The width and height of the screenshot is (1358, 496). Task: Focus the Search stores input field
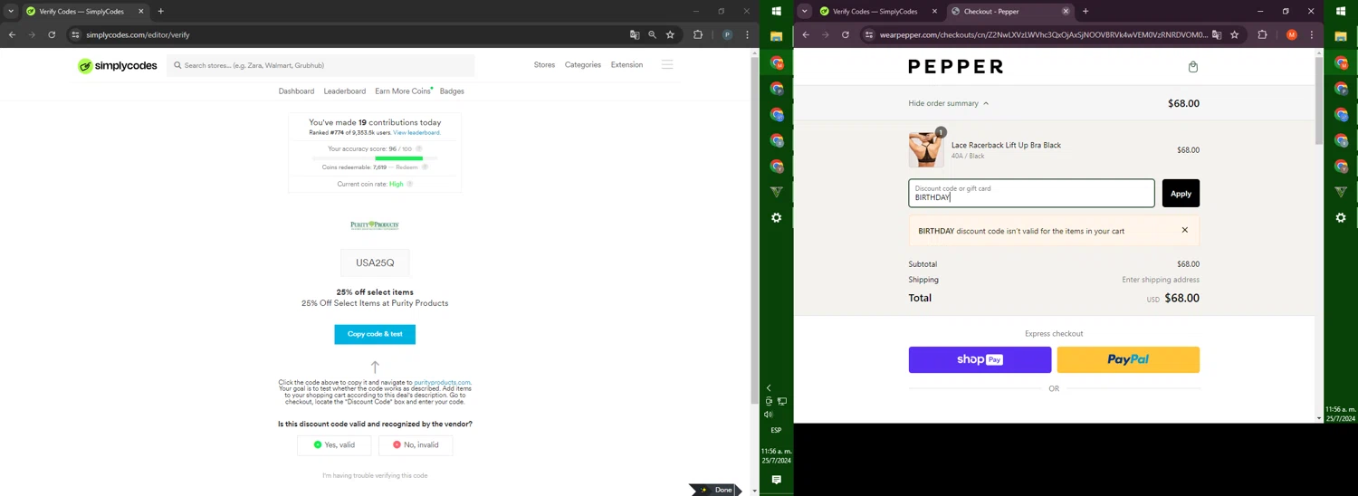click(x=320, y=65)
